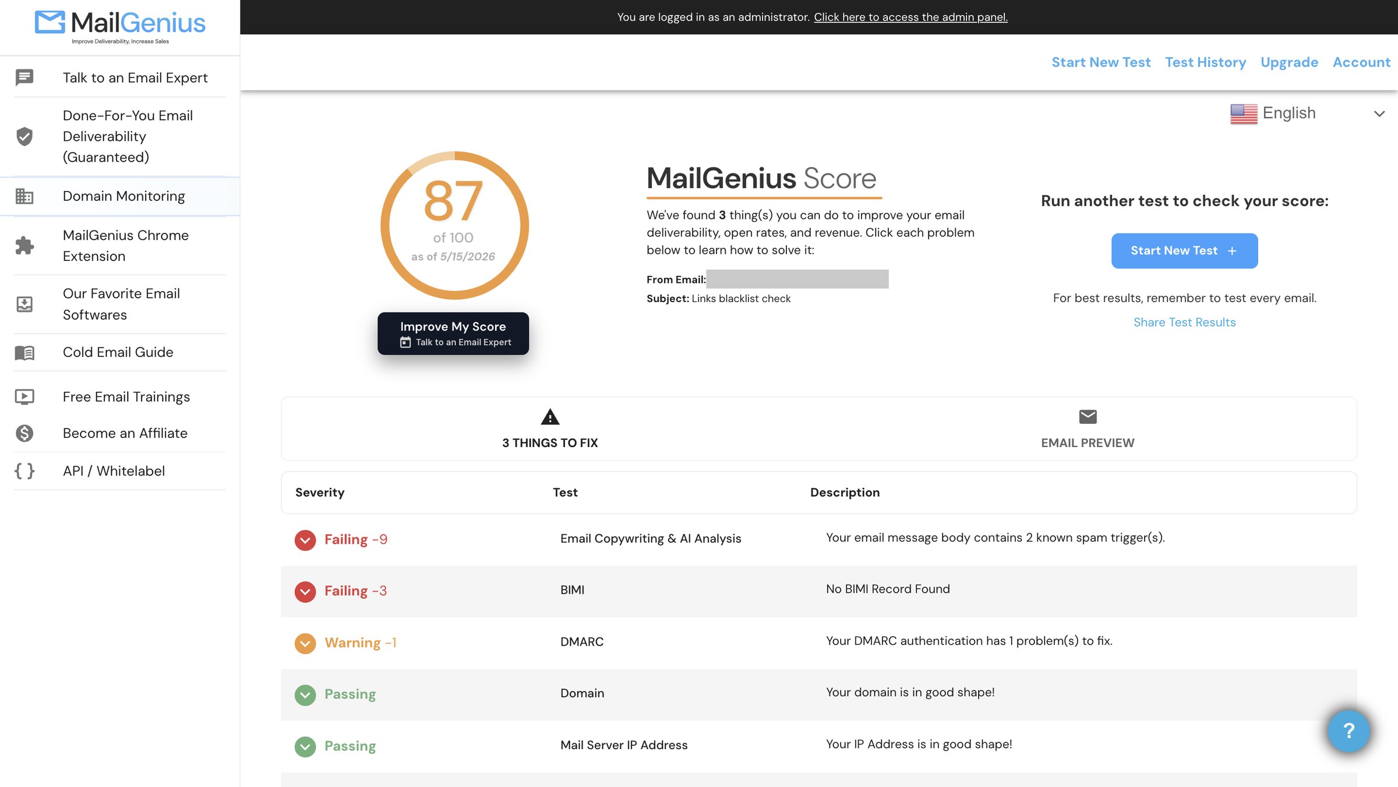Click the curly braces icon for API / Whitelabel

point(24,471)
